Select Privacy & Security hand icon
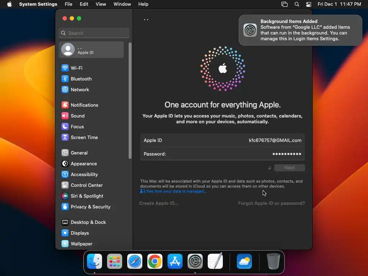Screen dimensions: 368x276 [65, 207]
